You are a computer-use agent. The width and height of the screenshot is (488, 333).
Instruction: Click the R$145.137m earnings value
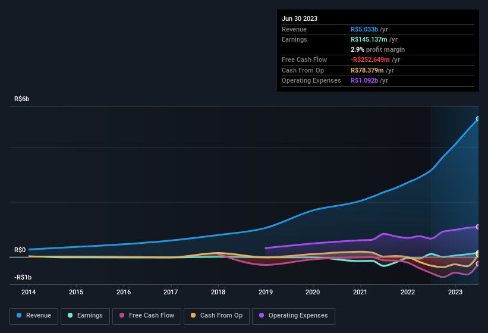click(369, 39)
